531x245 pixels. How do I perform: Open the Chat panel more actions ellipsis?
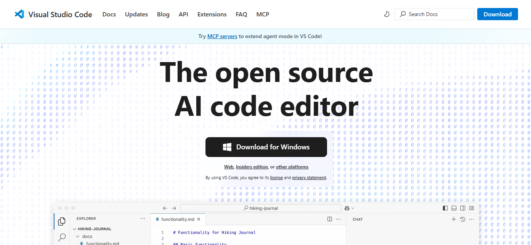coord(472,219)
